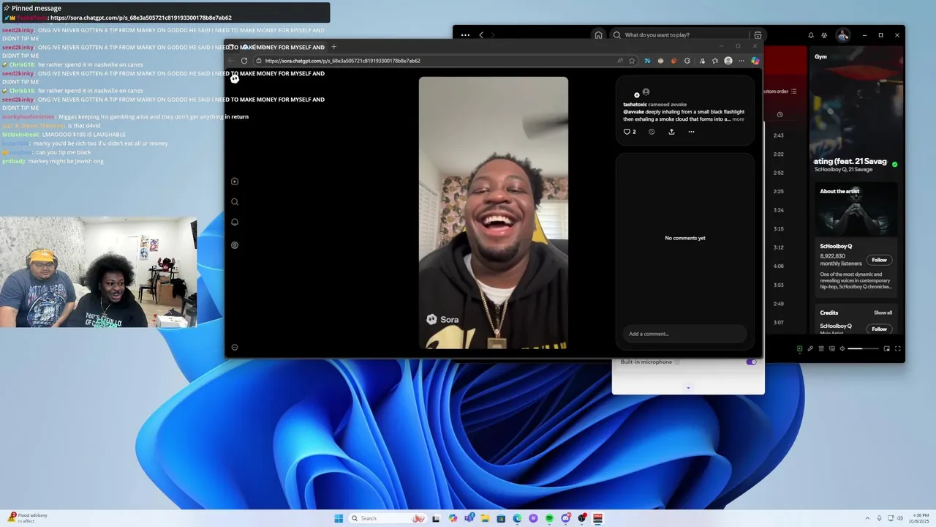Image resolution: width=936 pixels, height=527 pixels.
Task: Click the streamer webcam overlay
Action: (x=98, y=272)
